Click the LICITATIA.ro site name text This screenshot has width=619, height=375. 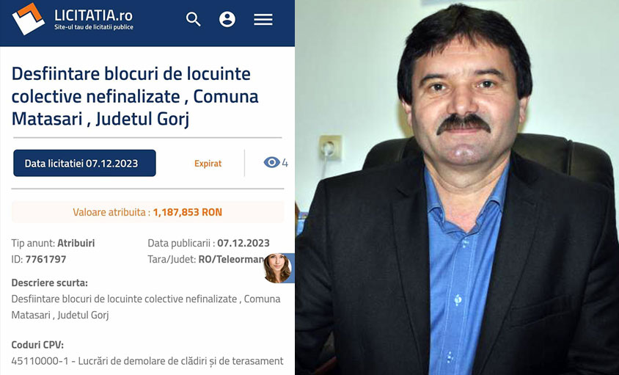point(94,15)
